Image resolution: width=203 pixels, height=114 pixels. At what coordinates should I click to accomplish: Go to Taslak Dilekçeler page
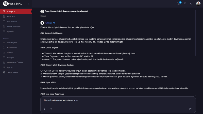coord(14,26)
